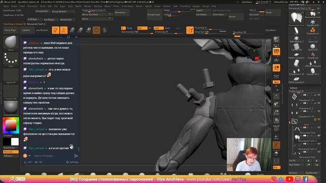326x183 pixels.
Task: Click Del Lower button
Action: 257,15
